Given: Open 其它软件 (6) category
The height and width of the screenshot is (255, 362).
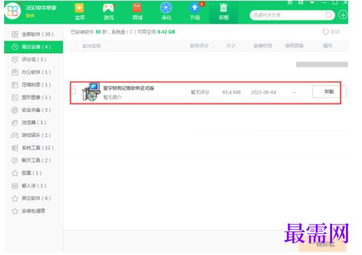Looking at the screenshot, I should pyautogui.click(x=33, y=198).
